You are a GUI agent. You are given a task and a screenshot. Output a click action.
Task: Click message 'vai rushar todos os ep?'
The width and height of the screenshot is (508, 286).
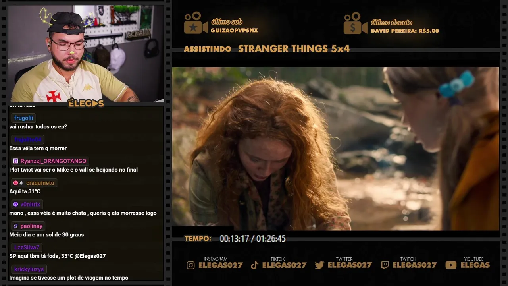pyautogui.click(x=38, y=127)
